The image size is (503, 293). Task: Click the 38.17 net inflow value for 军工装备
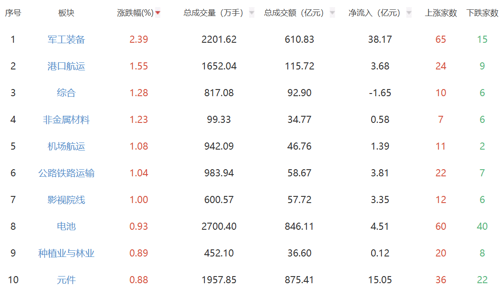tap(380, 40)
